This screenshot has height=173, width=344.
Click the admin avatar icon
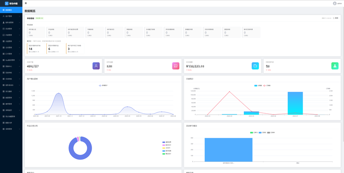[335, 3]
